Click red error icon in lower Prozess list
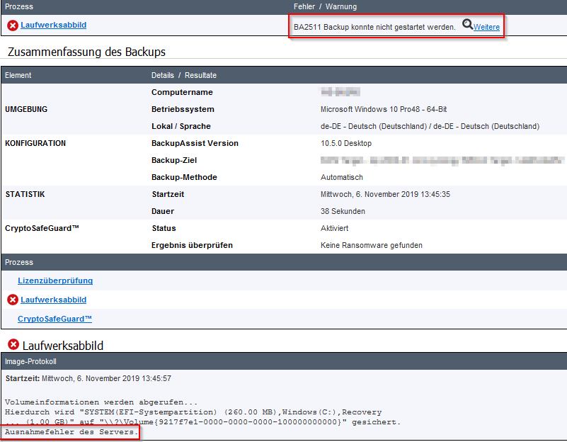Viewport: 567px width, 442px height. coord(13,300)
